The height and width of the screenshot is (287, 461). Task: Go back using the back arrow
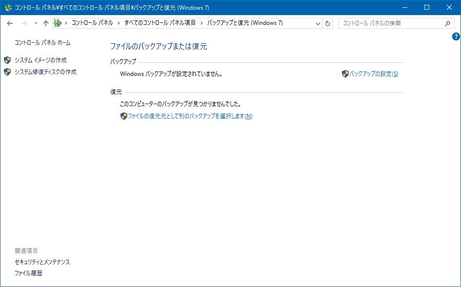pos(10,23)
